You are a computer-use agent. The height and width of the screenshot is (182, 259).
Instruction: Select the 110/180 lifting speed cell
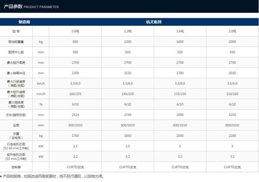pyautogui.click(x=233, y=94)
